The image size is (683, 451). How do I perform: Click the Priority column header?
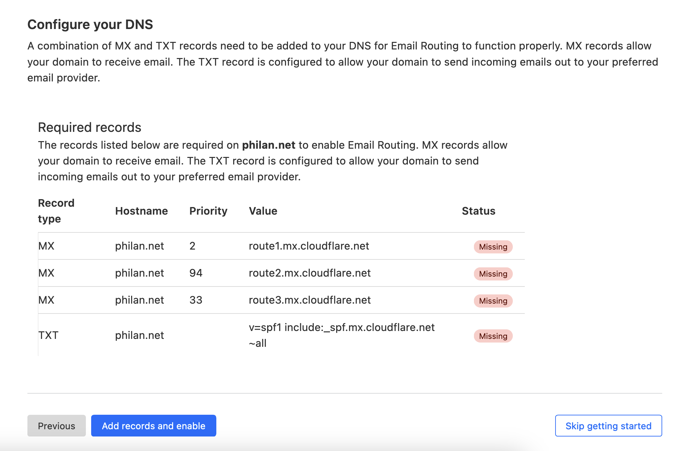[x=208, y=211]
